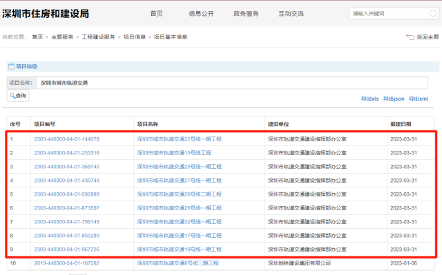
Task: Click the return arrow icon beside 返回主题
Action: click(410, 37)
